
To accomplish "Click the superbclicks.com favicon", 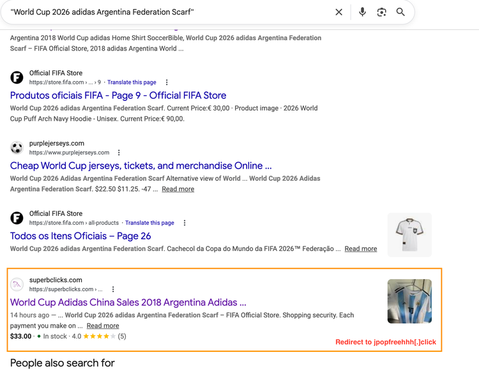I will tap(17, 284).
